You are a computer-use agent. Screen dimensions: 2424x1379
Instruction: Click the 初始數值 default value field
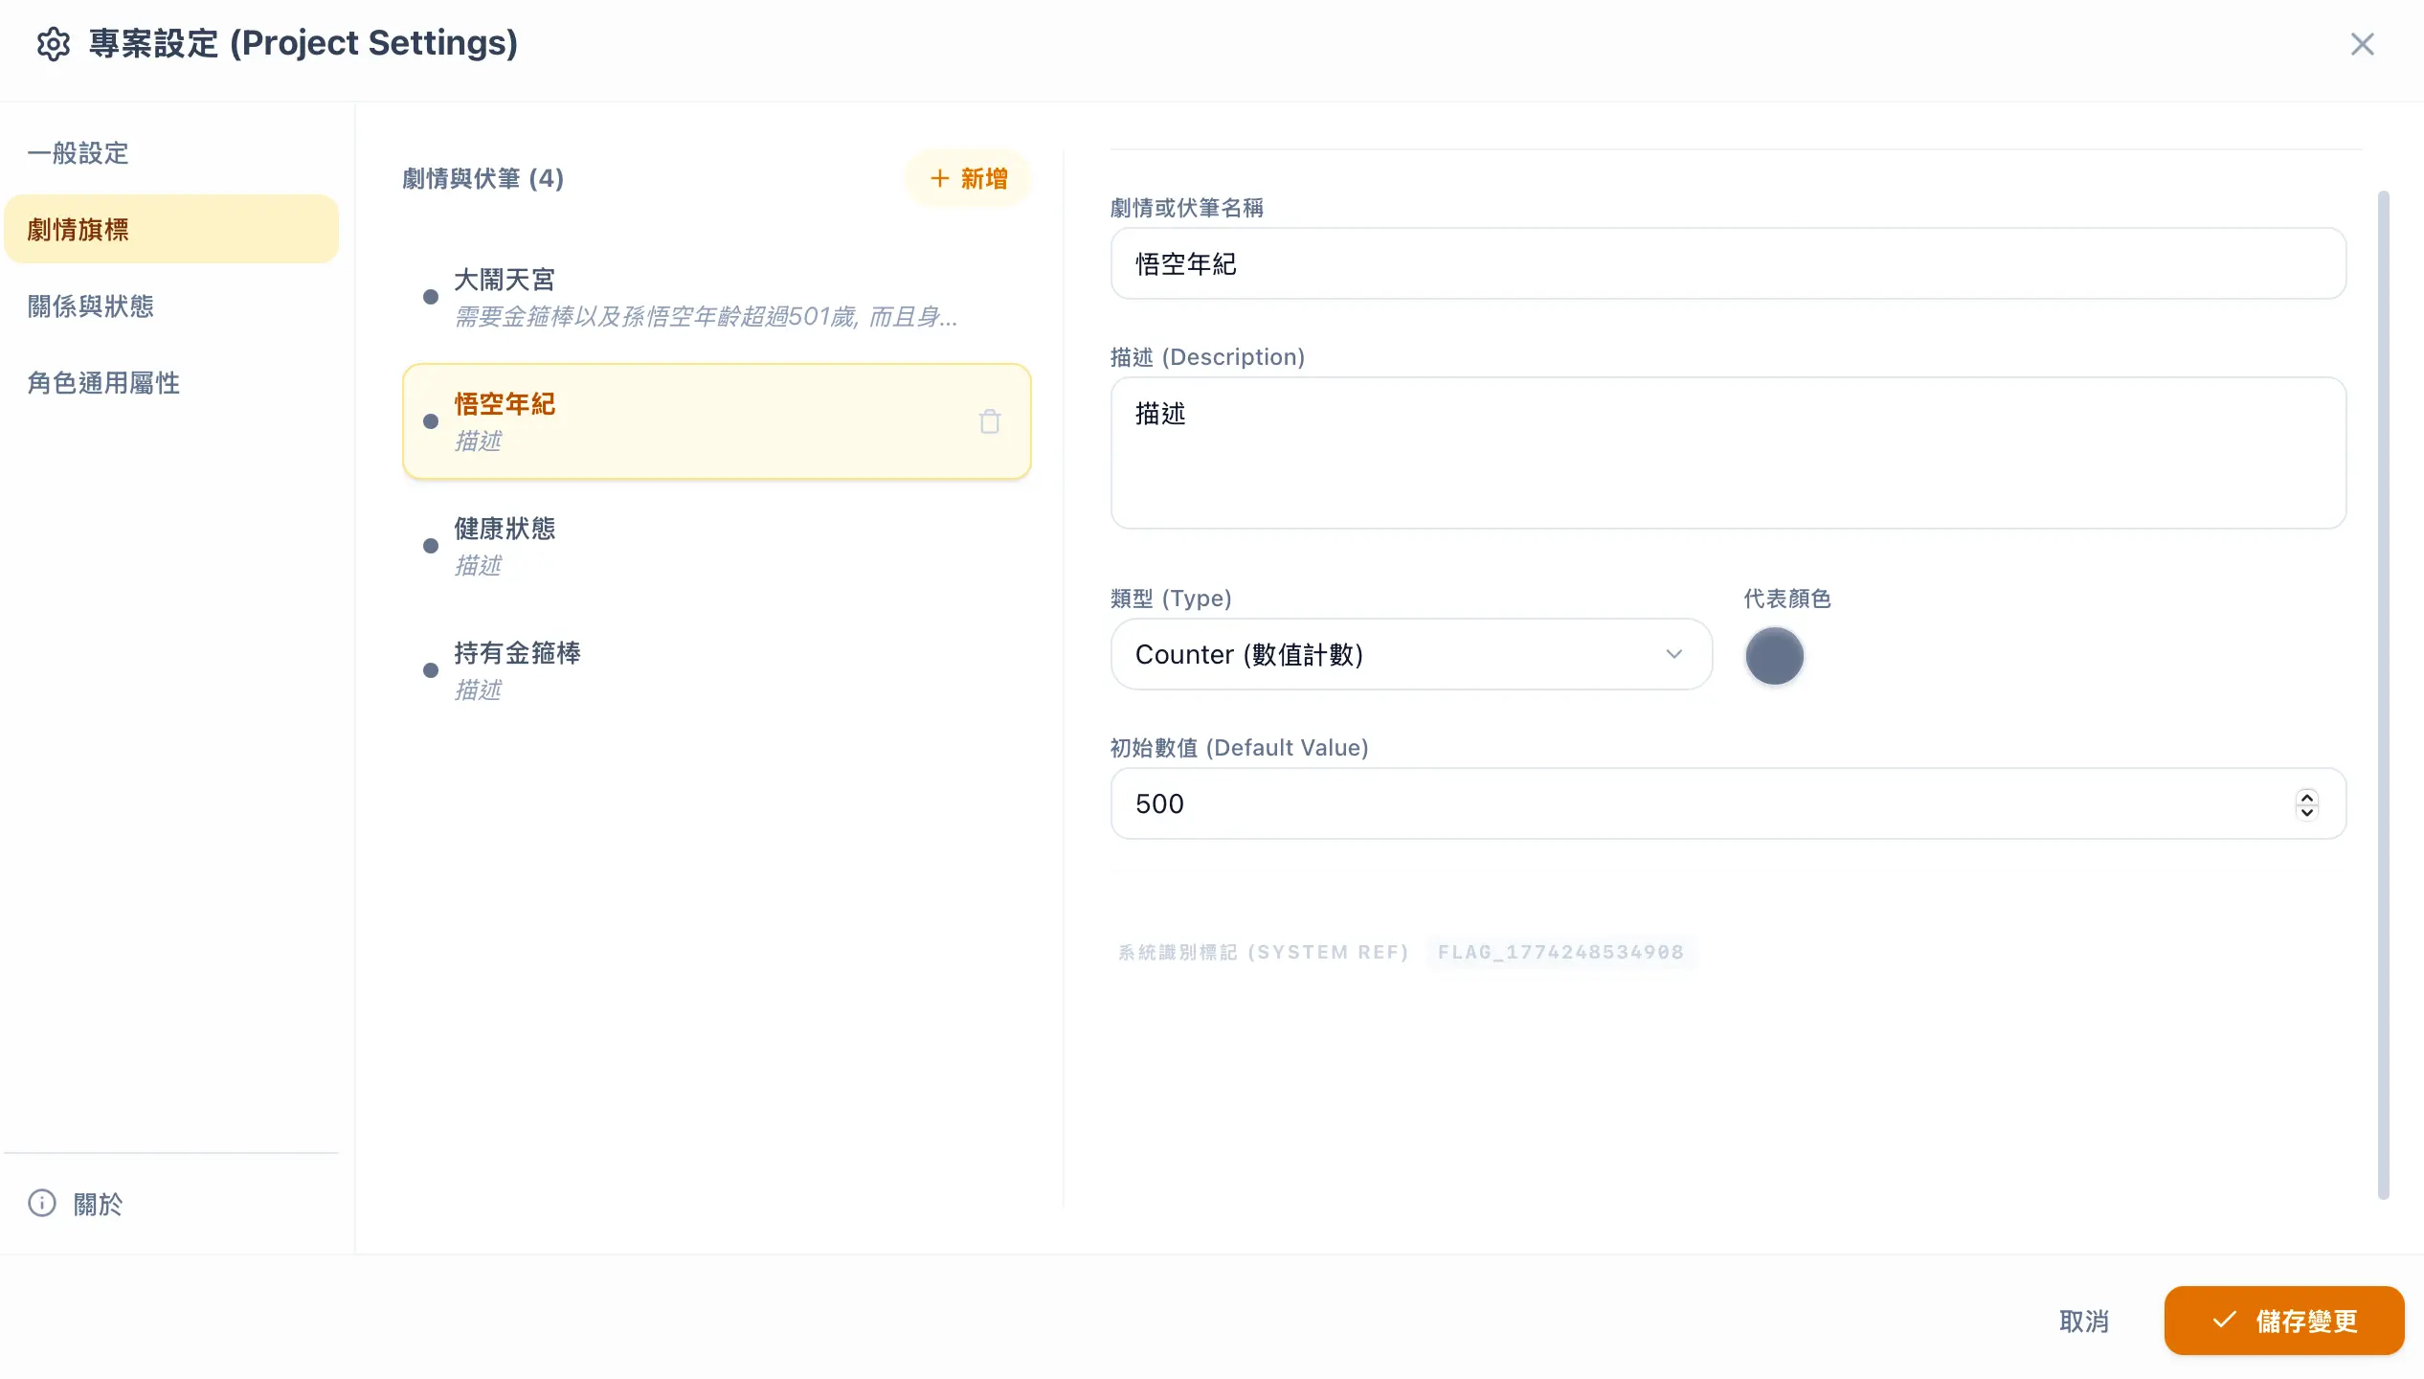1728,803
